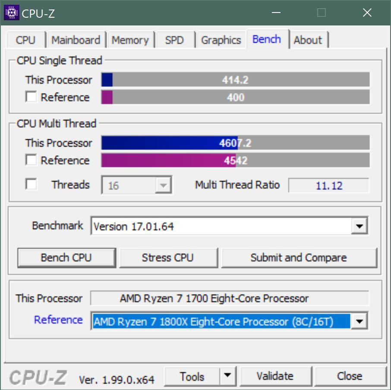Click the Single Thread Reference bar showing 400

tap(235, 97)
